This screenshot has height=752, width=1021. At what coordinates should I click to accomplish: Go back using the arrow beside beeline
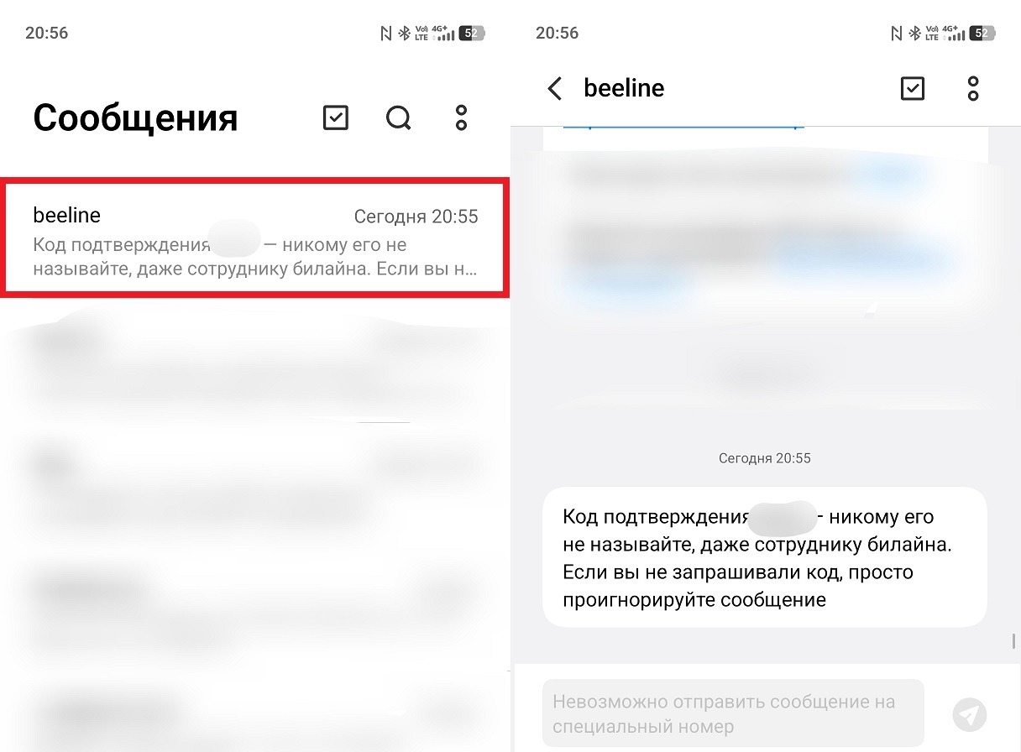[554, 88]
